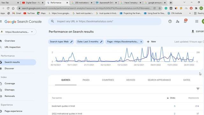Open 'Using Excel for fina...' bookmark
The height and width of the screenshot is (115, 204).
[x=154, y=13]
